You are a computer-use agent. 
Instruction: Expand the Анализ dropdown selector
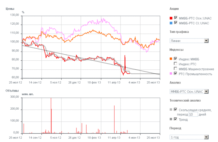click(189, 92)
